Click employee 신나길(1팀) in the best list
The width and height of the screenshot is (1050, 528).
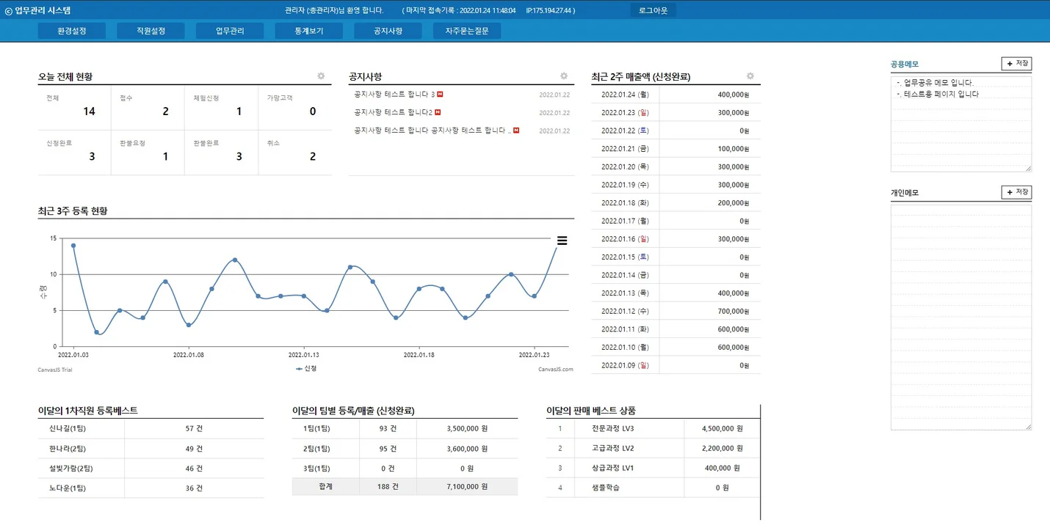pyautogui.click(x=67, y=428)
